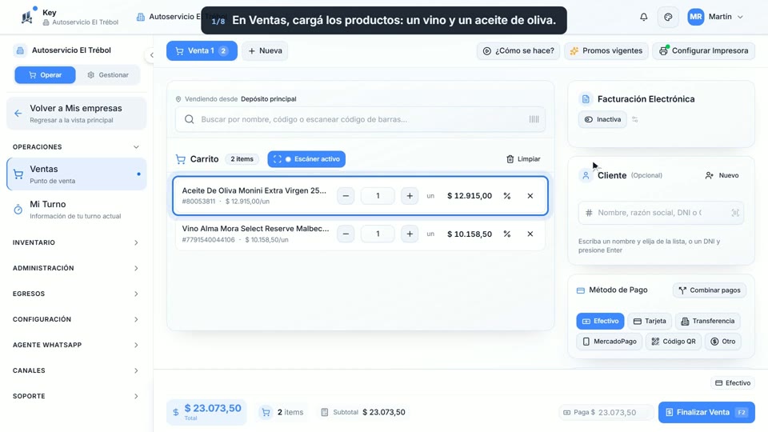The height and width of the screenshot is (432, 768).
Task: Focus the product search field
Action: [x=360, y=119]
